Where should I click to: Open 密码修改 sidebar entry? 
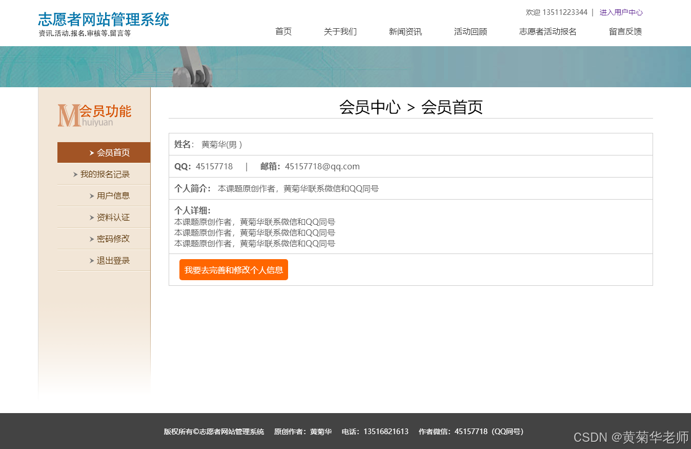pos(104,239)
